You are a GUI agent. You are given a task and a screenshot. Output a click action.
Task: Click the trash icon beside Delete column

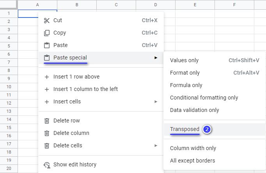[x=47, y=133]
